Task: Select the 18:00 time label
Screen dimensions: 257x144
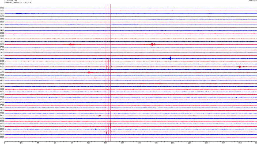Action: pos(2,108)
